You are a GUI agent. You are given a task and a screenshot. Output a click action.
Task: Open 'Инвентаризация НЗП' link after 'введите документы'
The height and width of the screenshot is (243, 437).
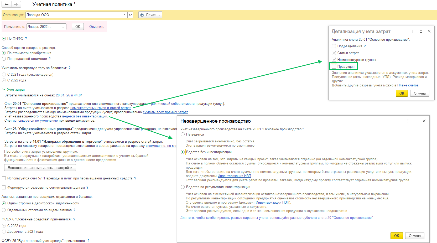[234, 176]
